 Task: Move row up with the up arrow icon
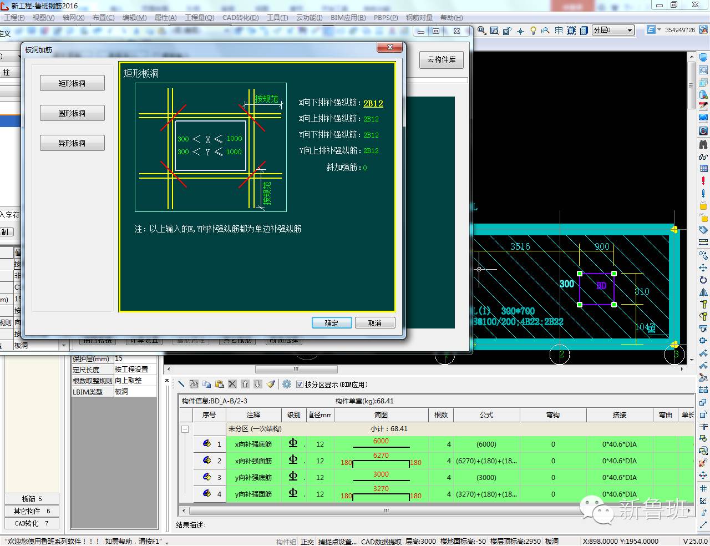(245, 384)
